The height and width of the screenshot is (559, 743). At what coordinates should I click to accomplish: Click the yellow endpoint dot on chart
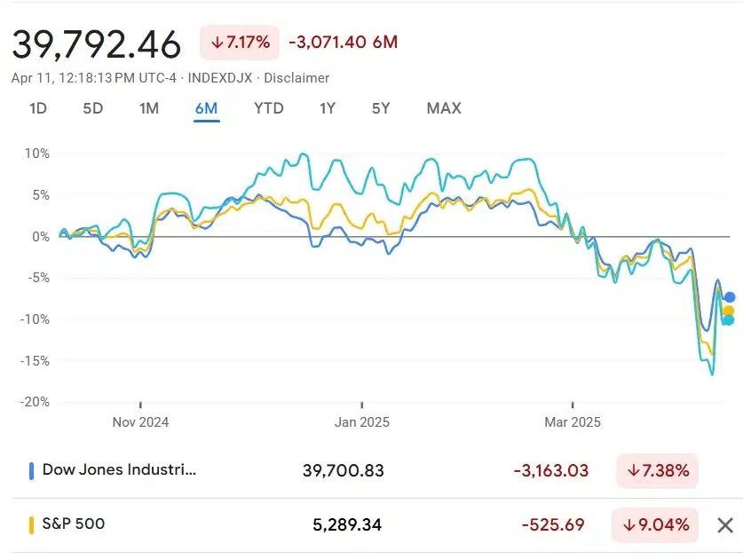pyautogui.click(x=729, y=311)
